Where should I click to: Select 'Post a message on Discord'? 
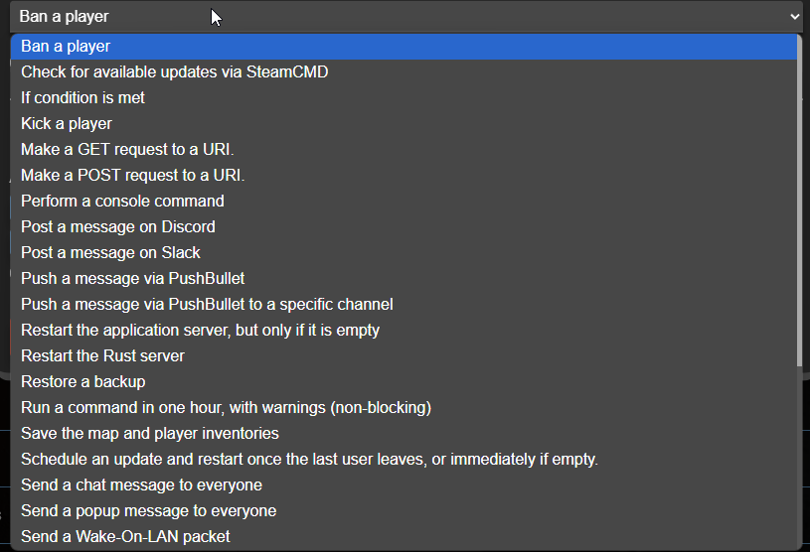coord(404,227)
